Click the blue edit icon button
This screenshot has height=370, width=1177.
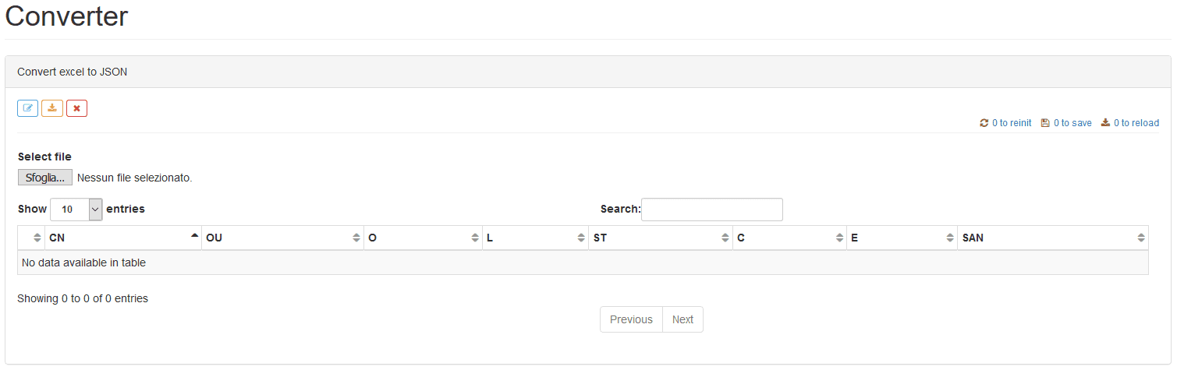(x=28, y=108)
